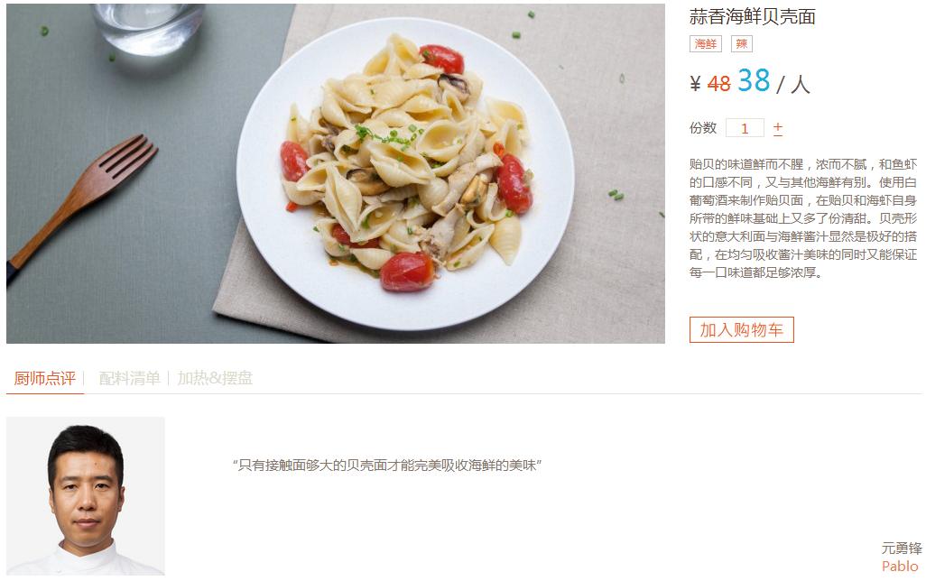
Task: Switch to the 加热&摆盘 tab
Action: (215, 378)
